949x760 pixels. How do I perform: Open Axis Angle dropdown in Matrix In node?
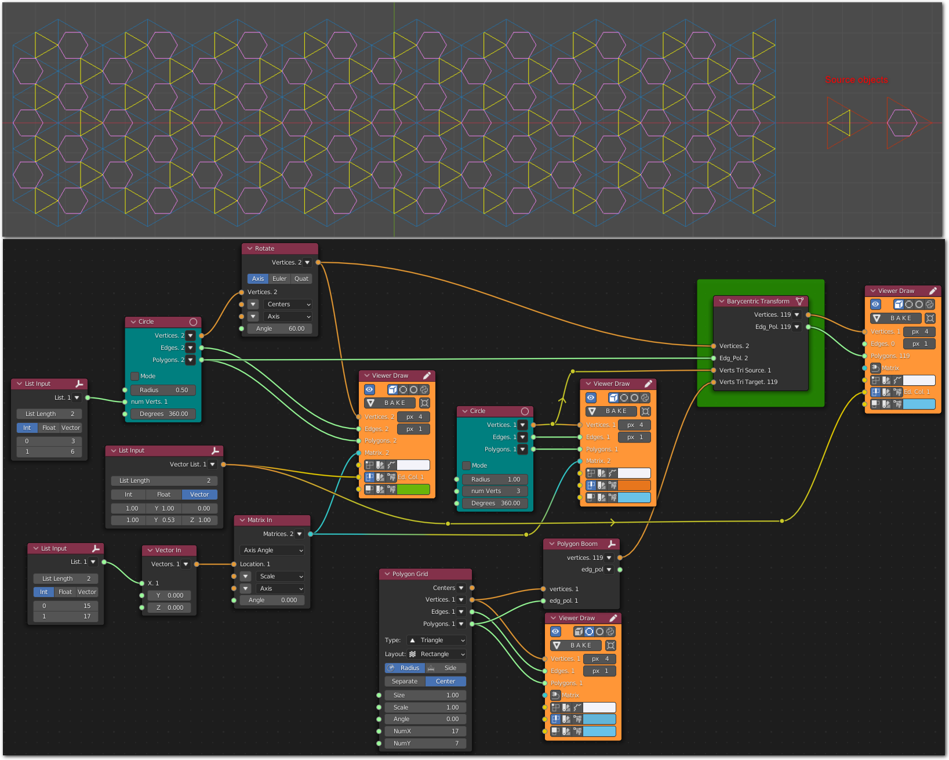click(272, 550)
